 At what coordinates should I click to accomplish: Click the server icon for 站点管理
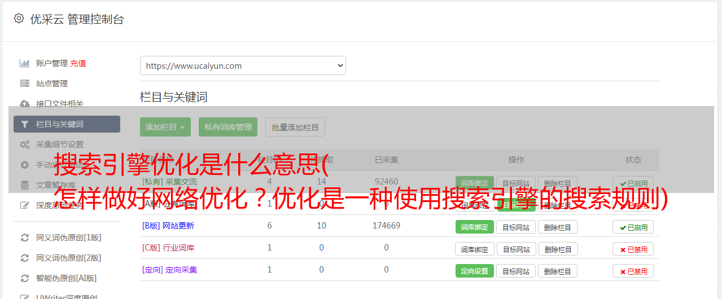24,83
